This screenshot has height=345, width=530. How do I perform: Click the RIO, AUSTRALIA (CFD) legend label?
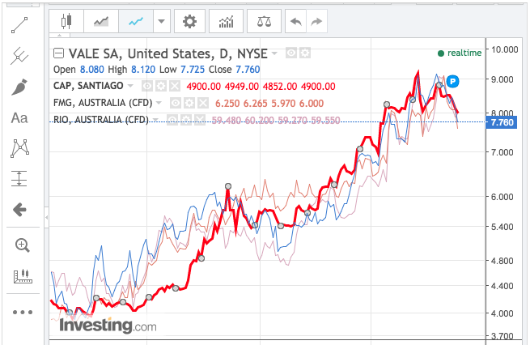tap(100, 119)
